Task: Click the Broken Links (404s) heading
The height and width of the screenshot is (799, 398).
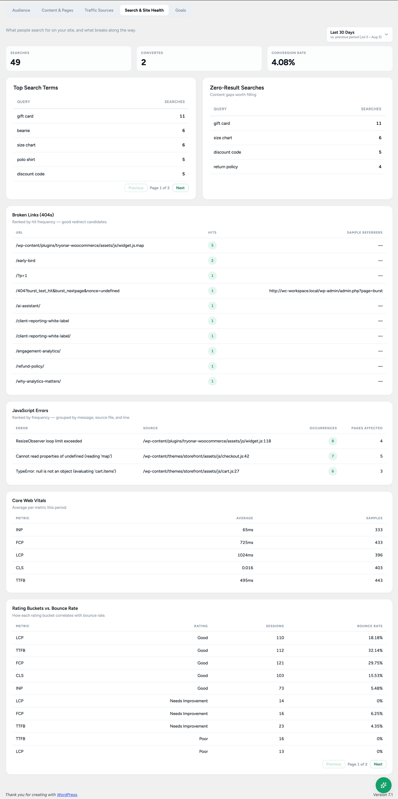Action: click(33, 215)
